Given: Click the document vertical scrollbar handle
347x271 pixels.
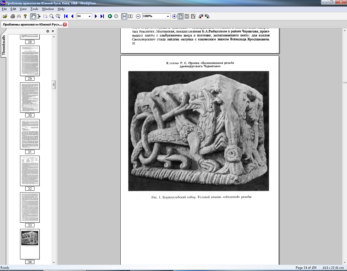Looking at the screenshot, I should tap(345, 83).
